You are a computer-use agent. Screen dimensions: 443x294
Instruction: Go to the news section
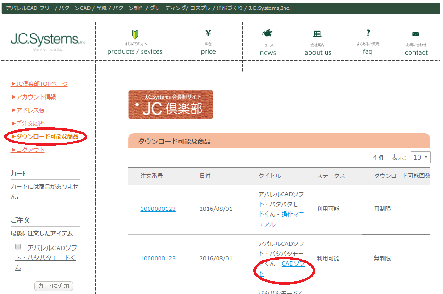pyautogui.click(x=268, y=52)
